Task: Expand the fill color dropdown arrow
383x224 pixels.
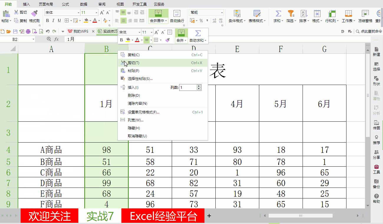Action: tap(91, 21)
